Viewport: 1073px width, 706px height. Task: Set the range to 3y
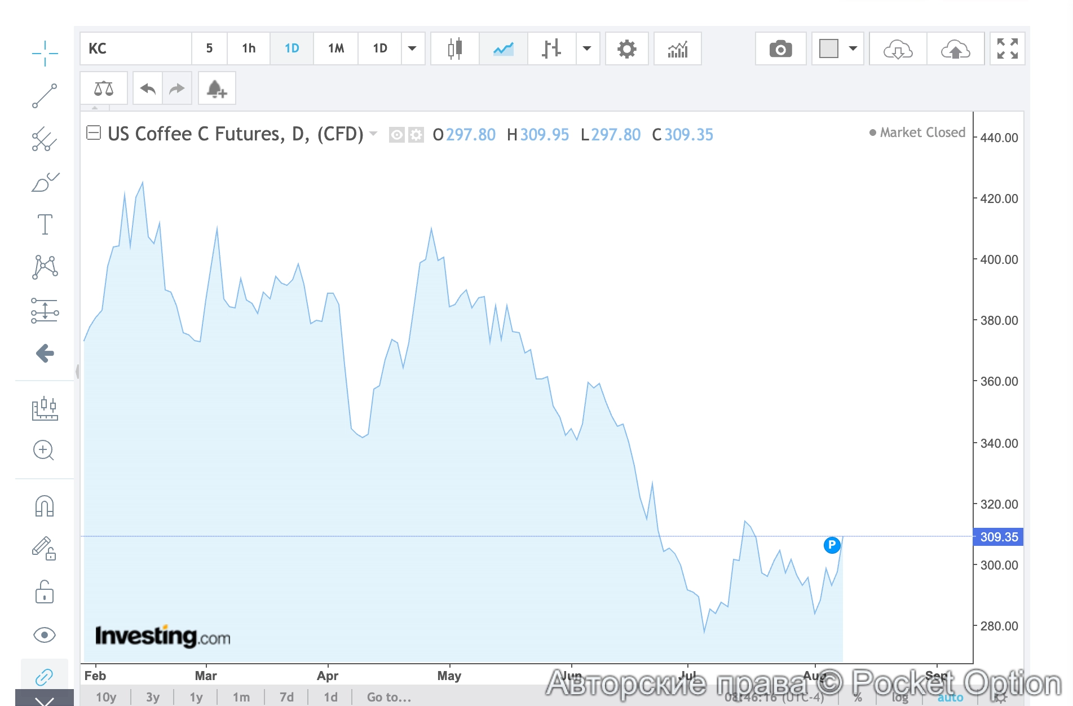[152, 697]
